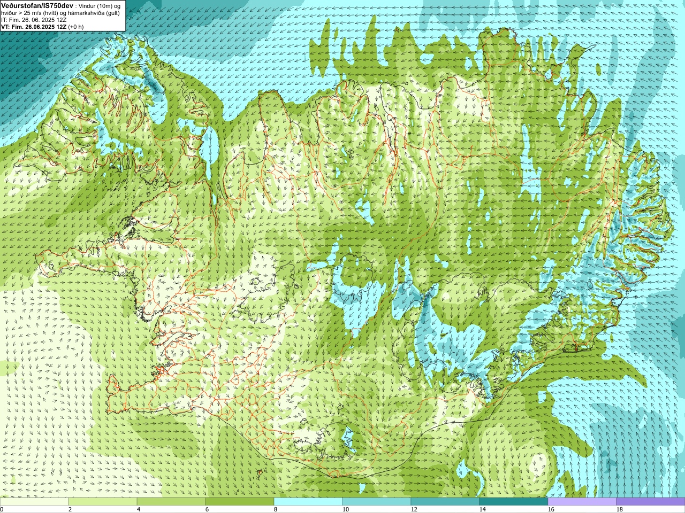Click the legend scale label "4"
685x513 pixels.
pyautogui.click(x=139, y=509)
